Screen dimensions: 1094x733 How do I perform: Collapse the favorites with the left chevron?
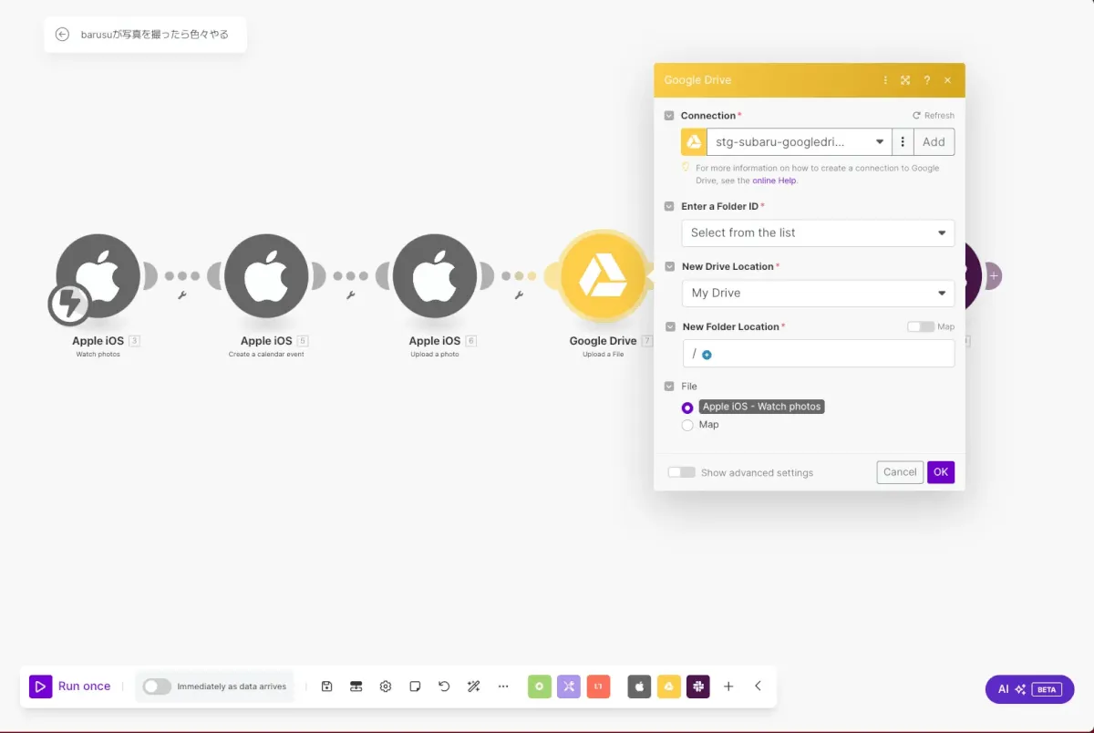coord(758,687)
